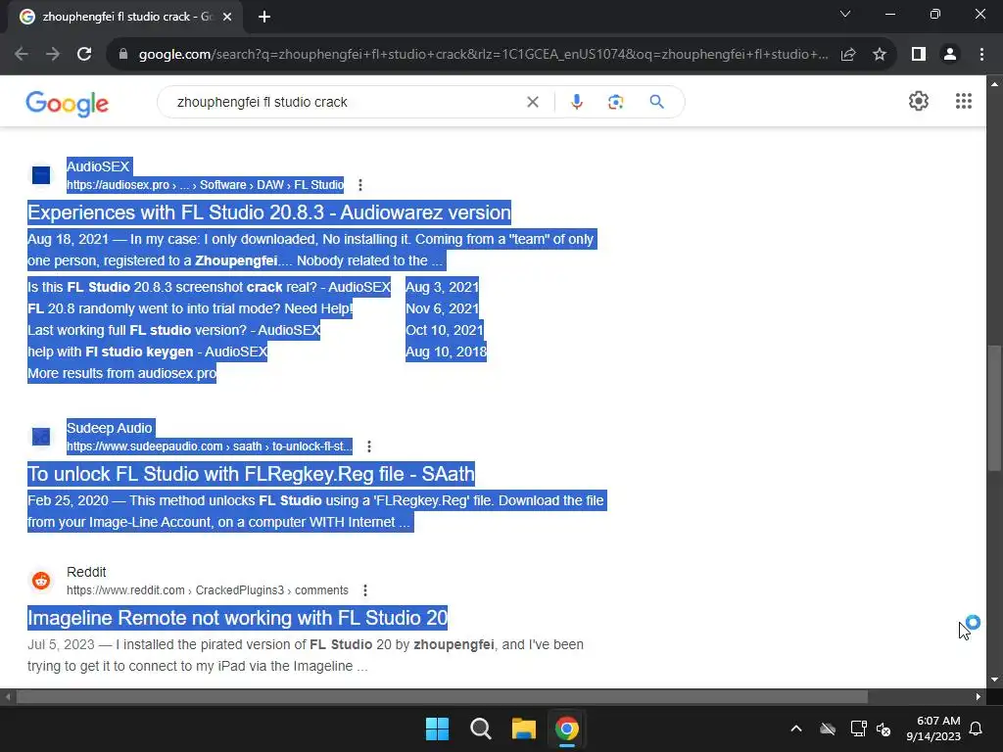
Task: Open Google quick settings gear
Action: point(919,101)
